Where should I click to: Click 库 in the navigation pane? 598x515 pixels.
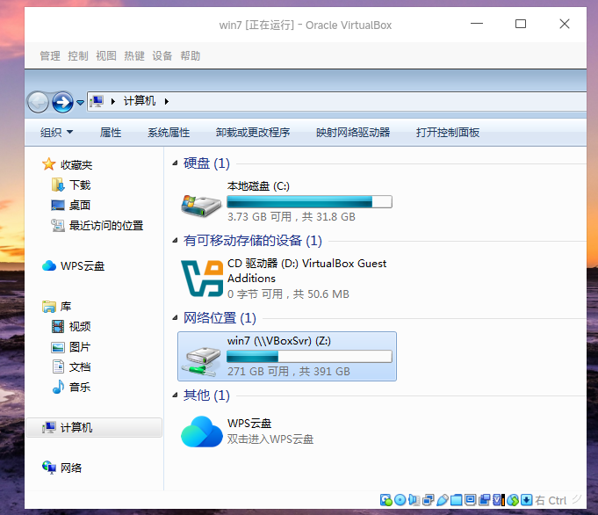[66, 307]
